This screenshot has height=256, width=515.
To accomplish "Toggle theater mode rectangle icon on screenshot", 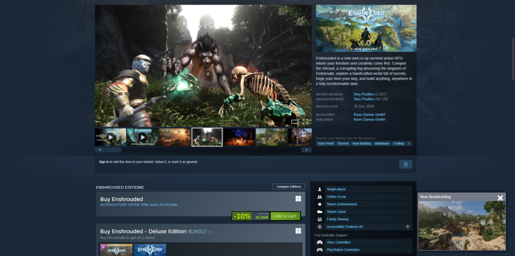I will 295,122.
